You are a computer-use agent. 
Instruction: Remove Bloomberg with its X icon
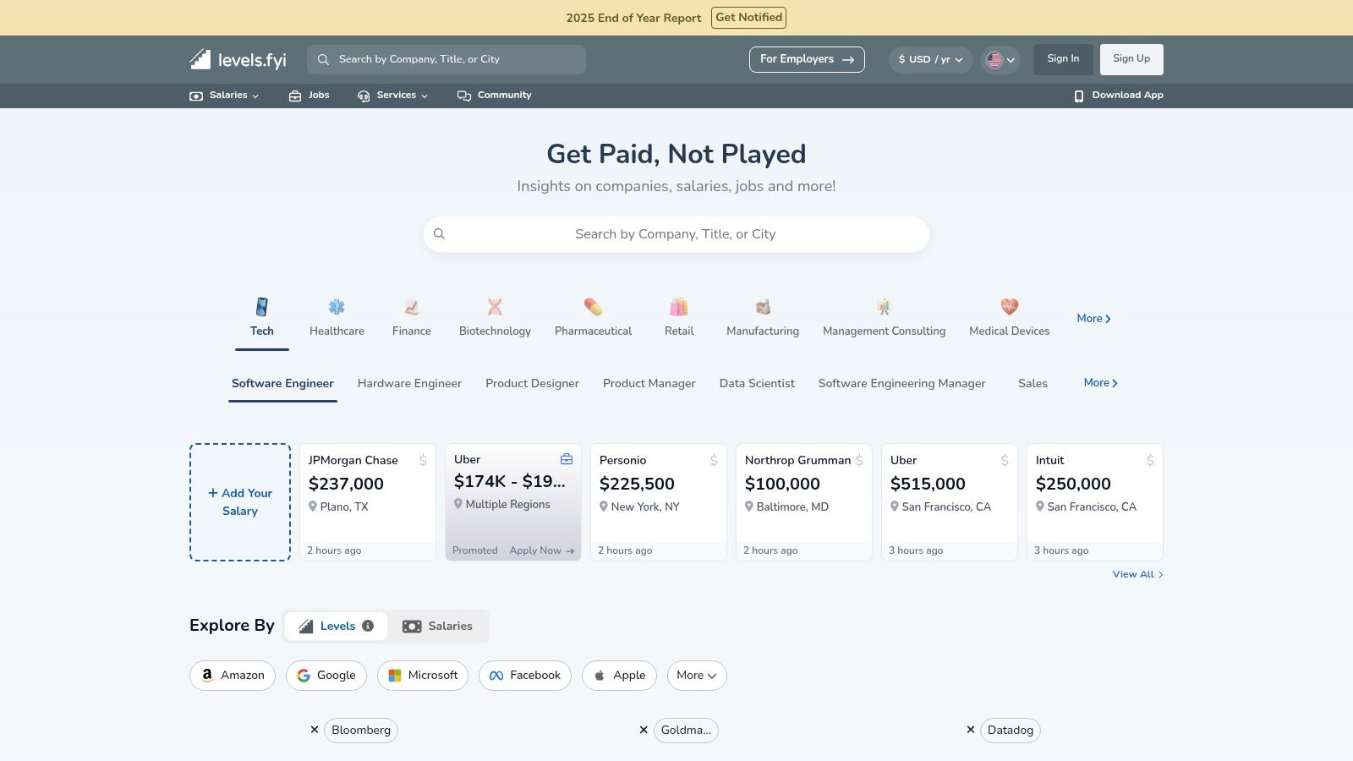(315, 730)
